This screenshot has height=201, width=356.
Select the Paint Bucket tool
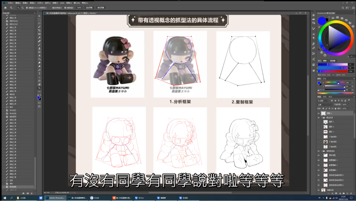click(39, 59)
